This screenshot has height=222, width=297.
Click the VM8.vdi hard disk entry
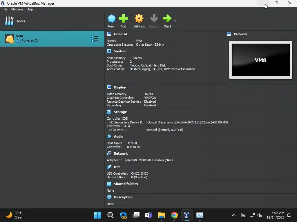point(165,130)
